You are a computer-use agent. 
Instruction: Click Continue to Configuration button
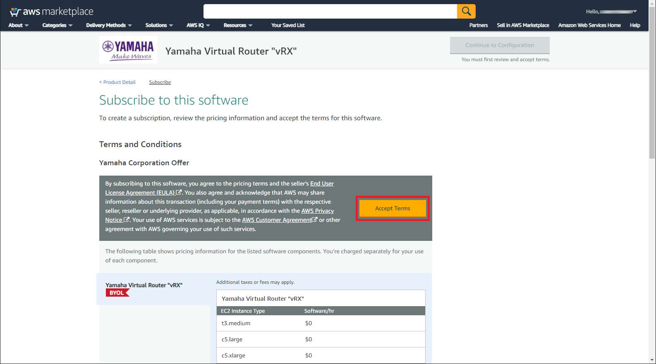tap(500, 45)
